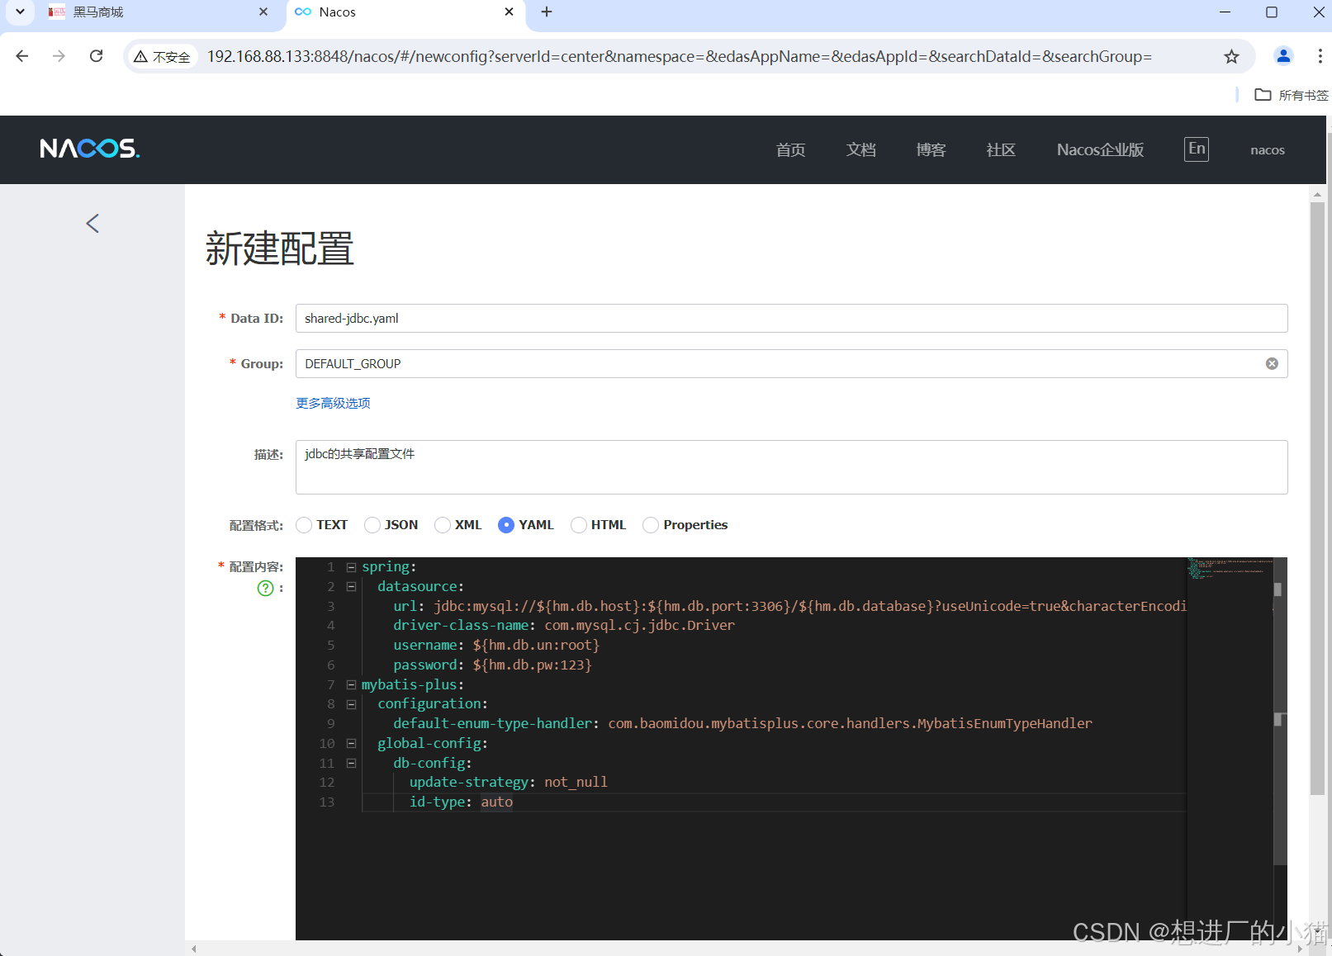
Task: Switch language with the En button
Action: (x=1197, y=149)
